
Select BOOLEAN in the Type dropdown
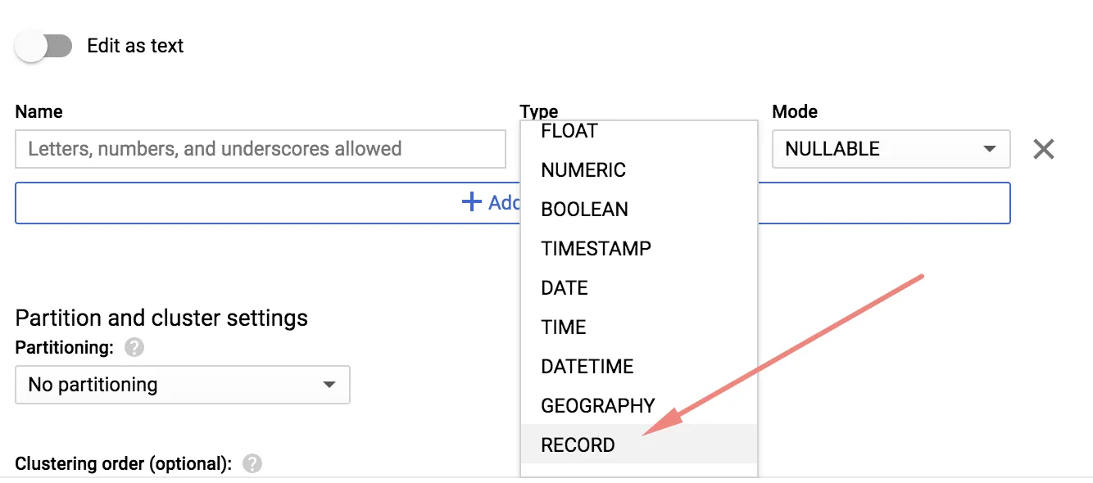click(584, 210)
